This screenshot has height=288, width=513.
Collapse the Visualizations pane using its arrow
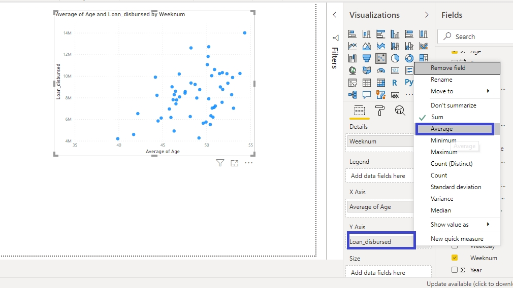427,15
